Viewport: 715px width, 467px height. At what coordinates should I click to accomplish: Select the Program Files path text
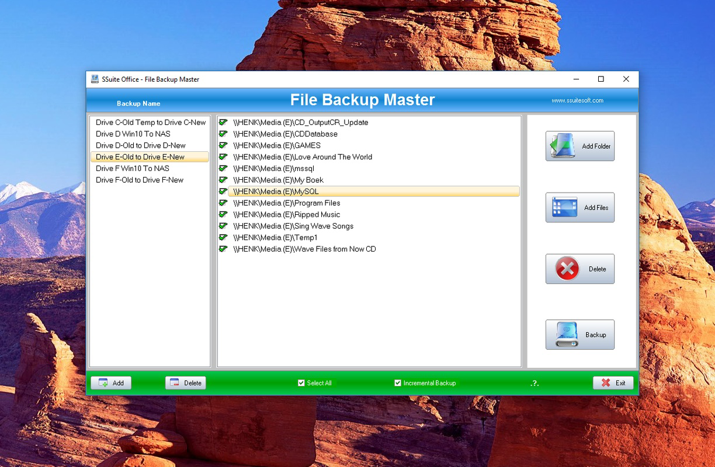287,203
